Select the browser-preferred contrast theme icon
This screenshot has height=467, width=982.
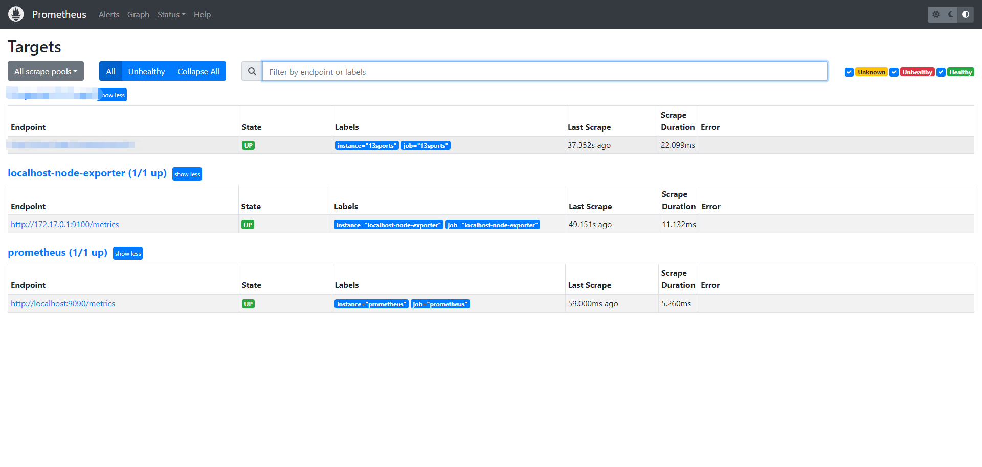coord(966,14)
